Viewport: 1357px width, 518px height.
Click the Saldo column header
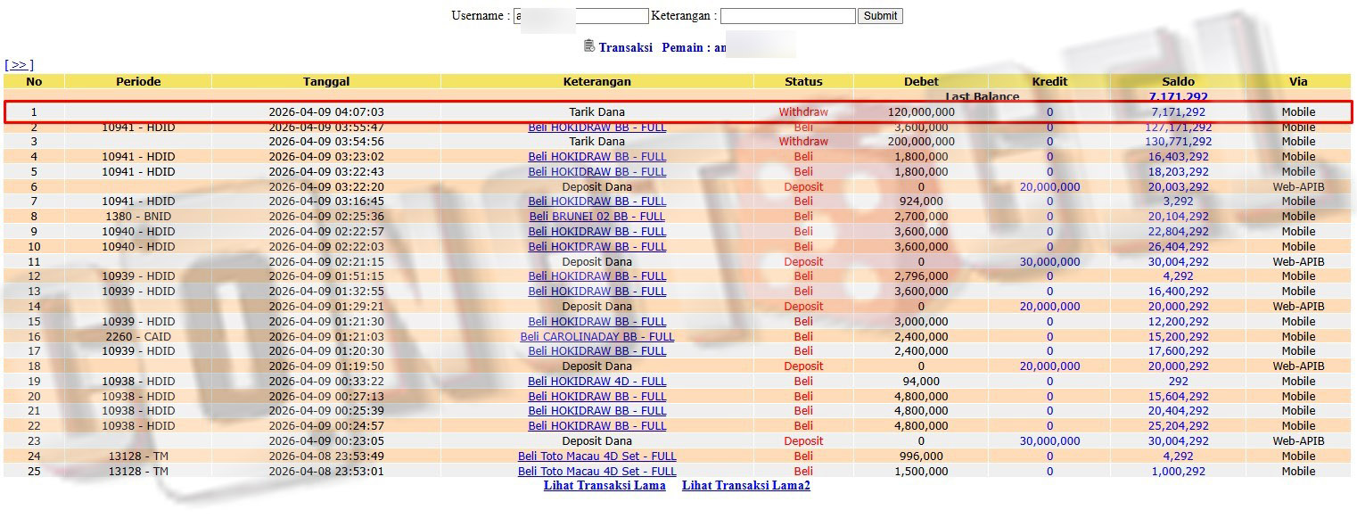pyautogui.click(x=1178, y=81)
